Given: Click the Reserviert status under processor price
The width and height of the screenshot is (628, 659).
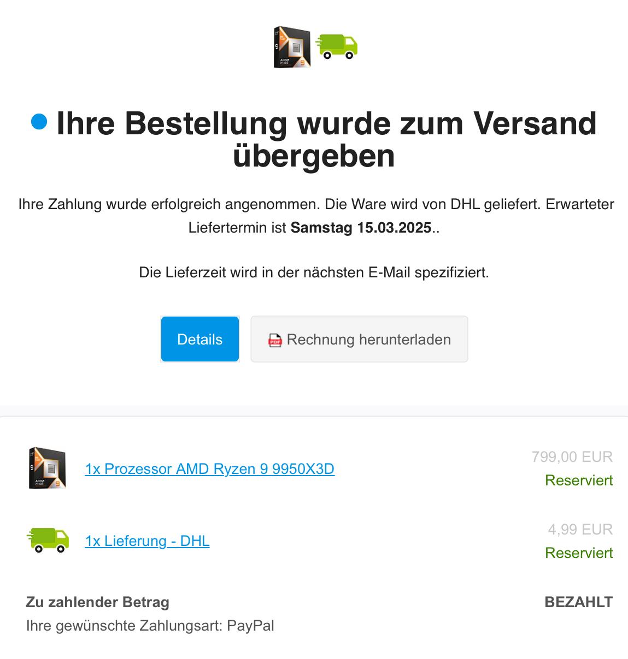Looking at the screenshot, I should (579, 480).
